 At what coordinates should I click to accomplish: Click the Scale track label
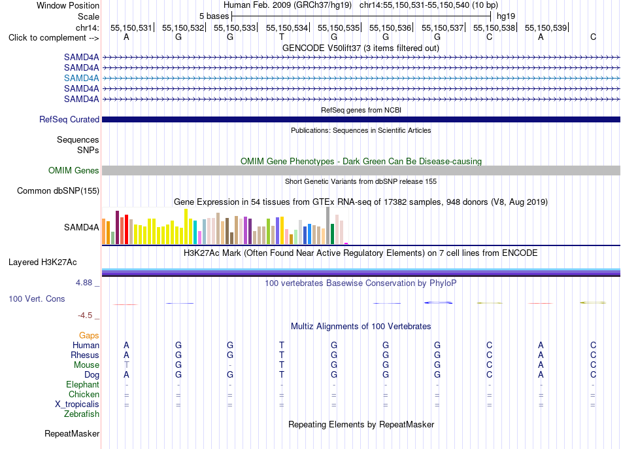[88, 16]
